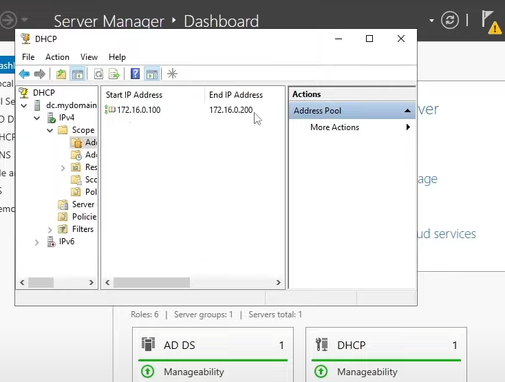The width and height of the screenshot is (505, 382).
Task: Click Server Manager refresh icon
Action: coord(449,20)
